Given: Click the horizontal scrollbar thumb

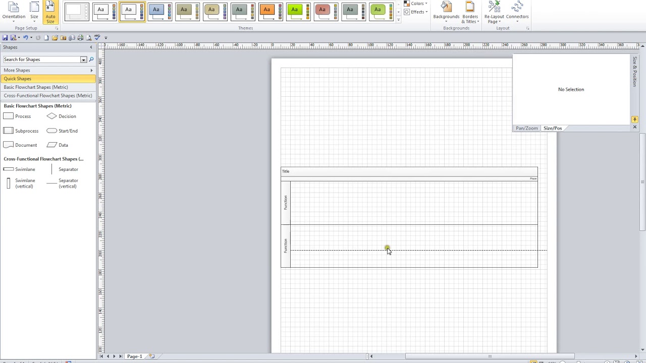Looking at the screenshot, I should point(490,357).
